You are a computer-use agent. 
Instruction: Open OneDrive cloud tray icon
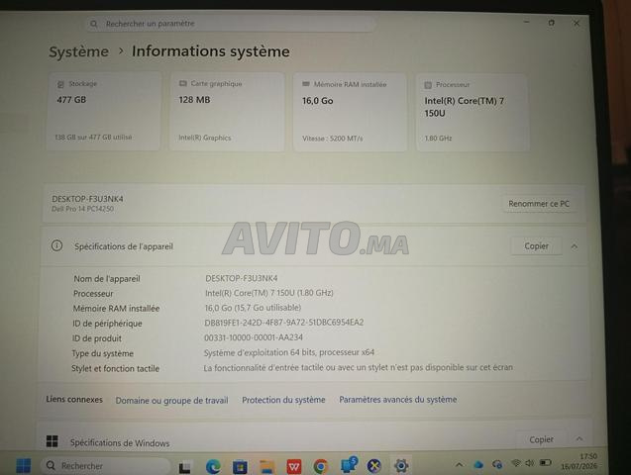[x=478, y=464]
